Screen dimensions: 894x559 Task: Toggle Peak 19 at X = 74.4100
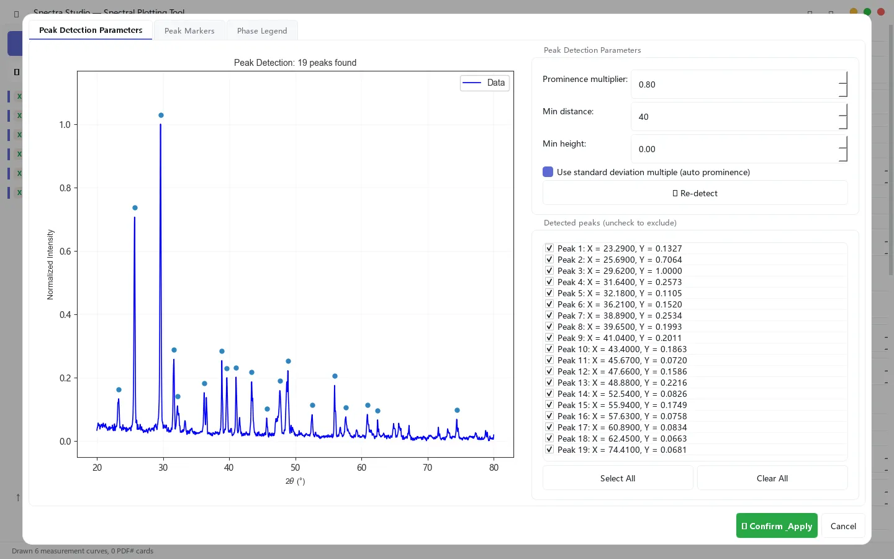click(549, 449)
